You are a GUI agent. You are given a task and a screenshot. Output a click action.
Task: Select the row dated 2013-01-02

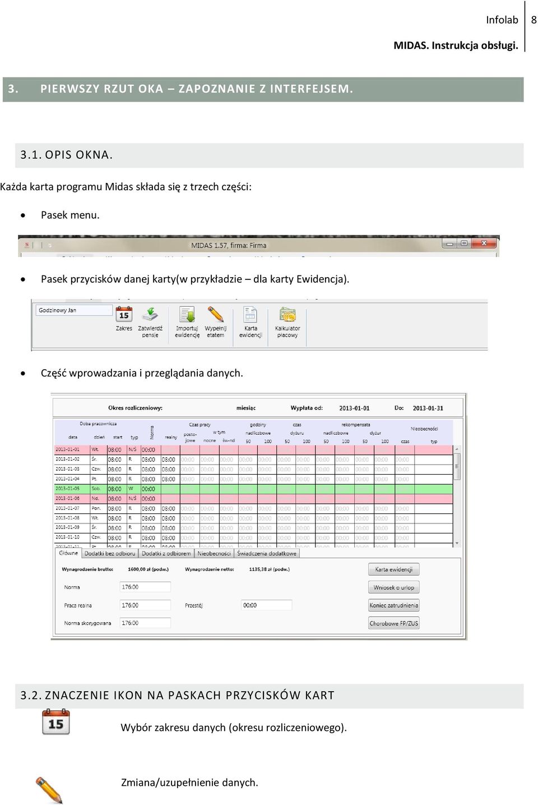(253, 459)
